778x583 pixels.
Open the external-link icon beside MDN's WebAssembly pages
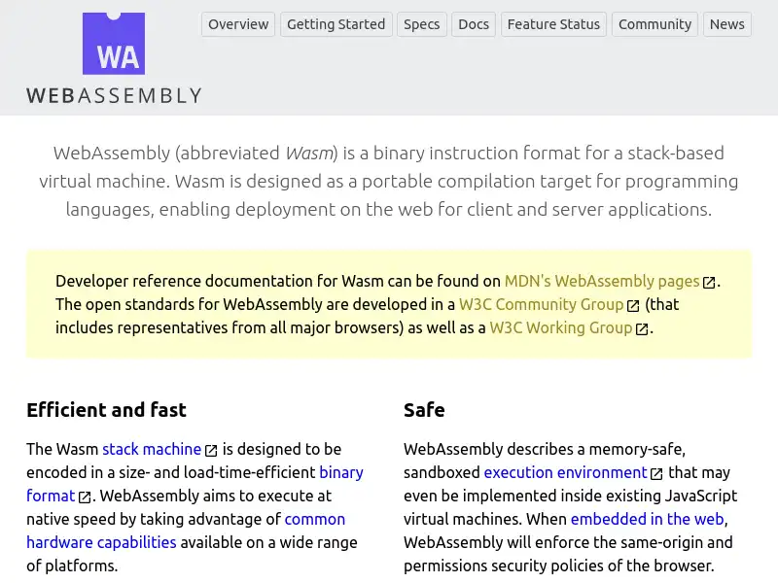click(711, 281)
